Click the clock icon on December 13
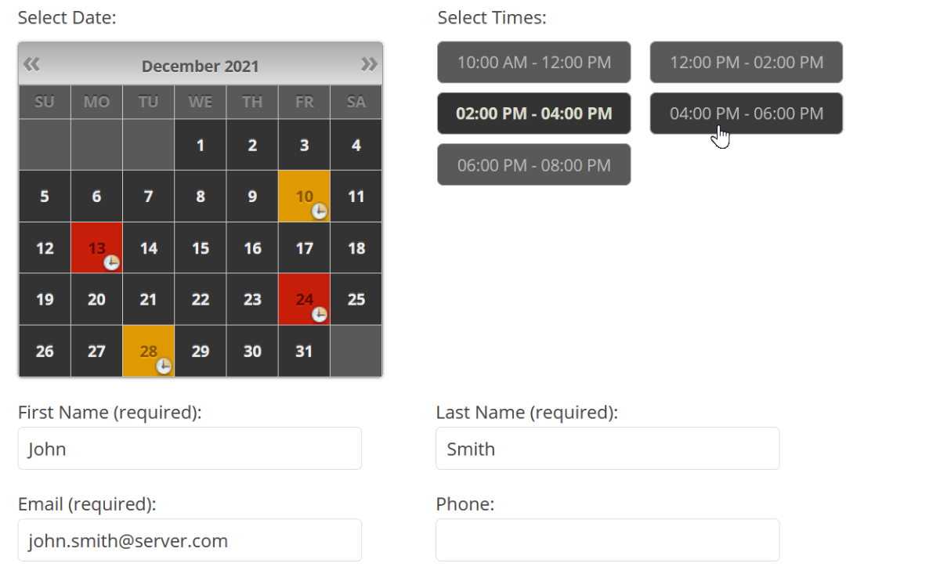940x574 pixels. [x=110, y=263]
